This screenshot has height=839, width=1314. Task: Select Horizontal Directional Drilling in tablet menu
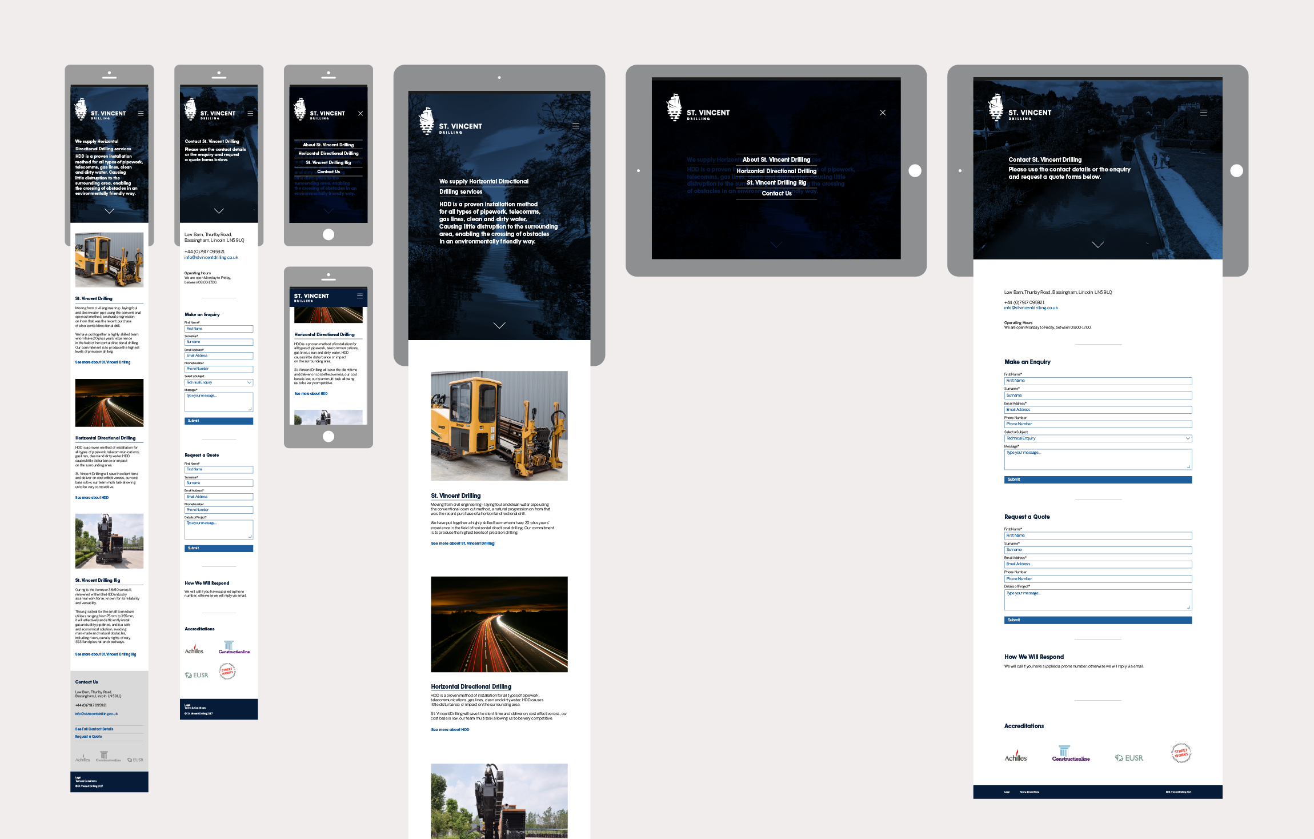pyautogui.click(x=776, y=171)
